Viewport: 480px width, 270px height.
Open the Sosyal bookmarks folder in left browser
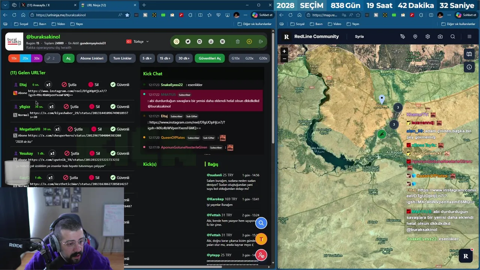[x=21, y=24]
